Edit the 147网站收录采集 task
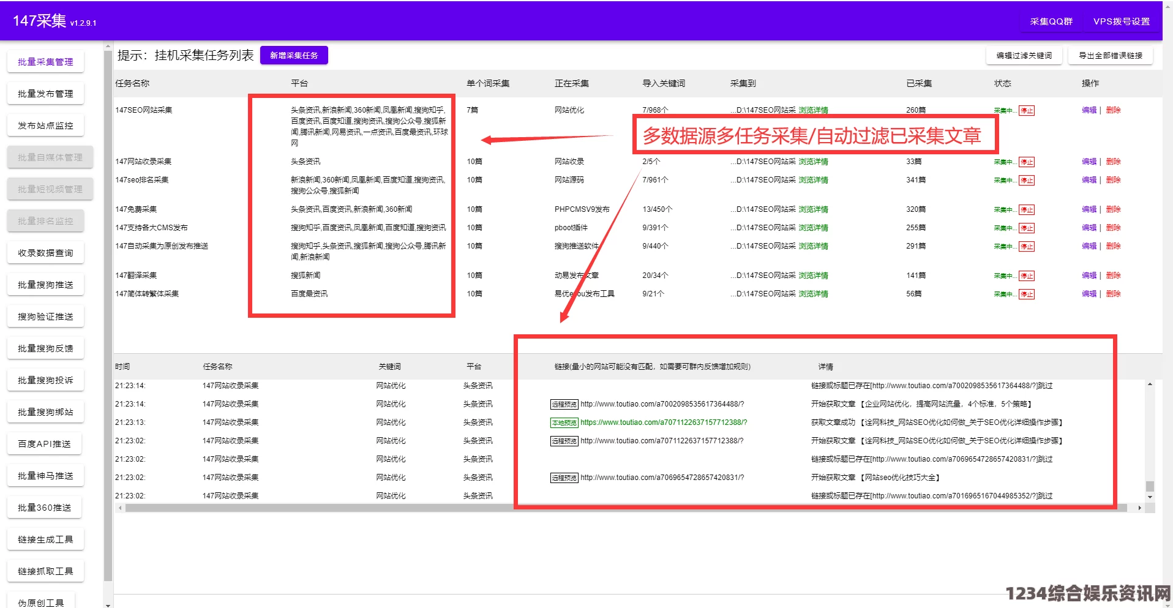 (x=1089, y=162)
